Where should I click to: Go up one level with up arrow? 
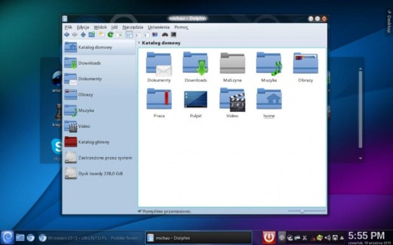click(x=83, y=35)
